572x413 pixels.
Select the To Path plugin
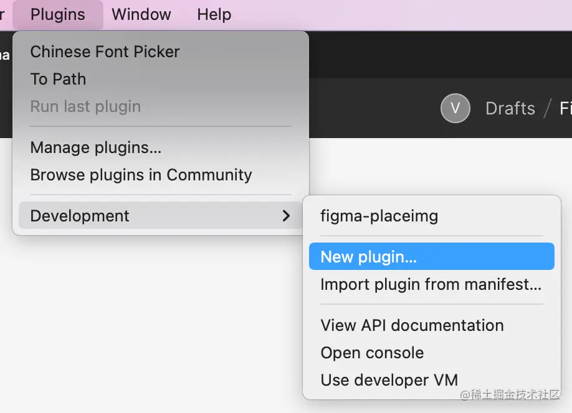pyautogui.click(x=58, y=79)
